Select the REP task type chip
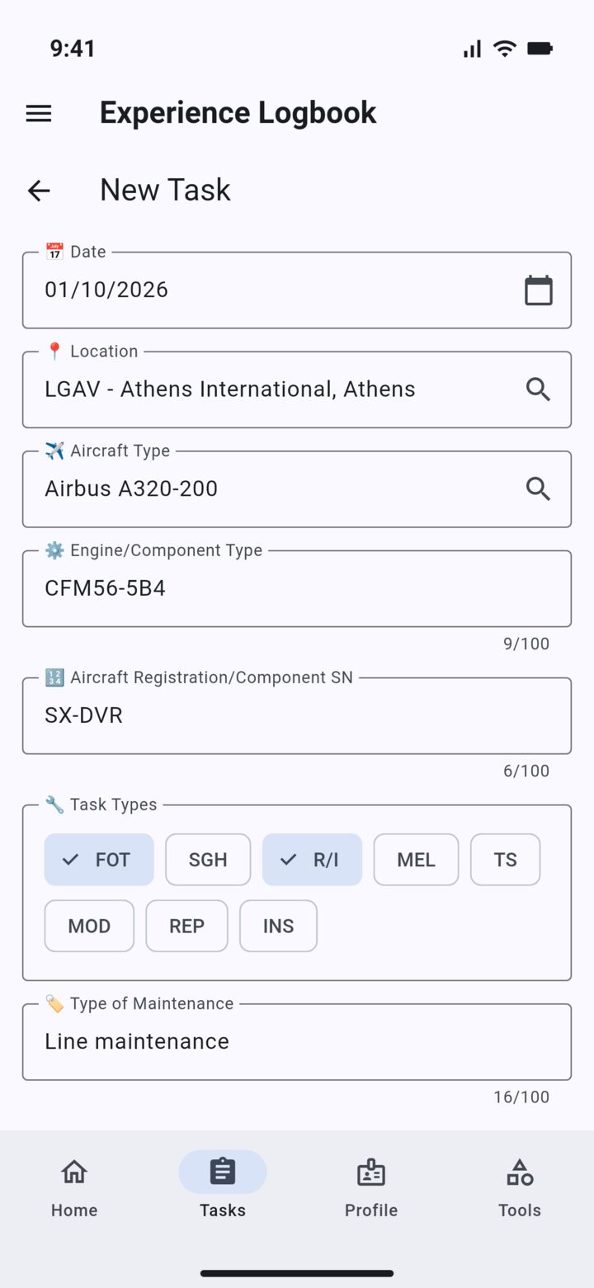 pos(186,926)
